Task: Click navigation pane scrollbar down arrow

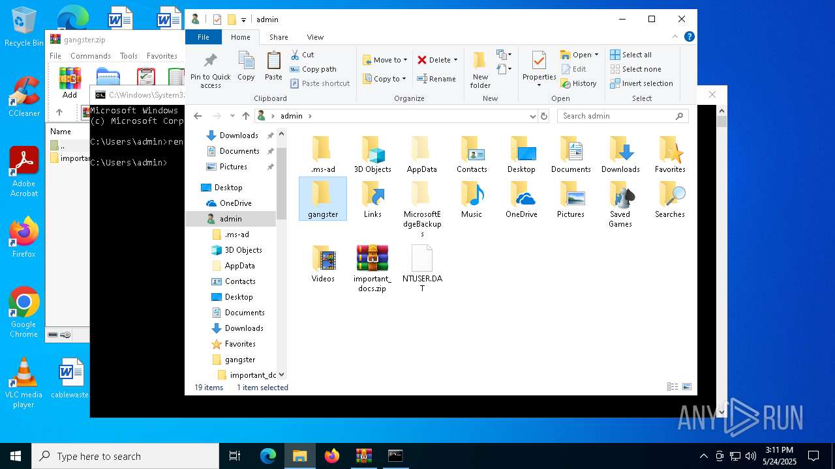Action: coord(282,375)
